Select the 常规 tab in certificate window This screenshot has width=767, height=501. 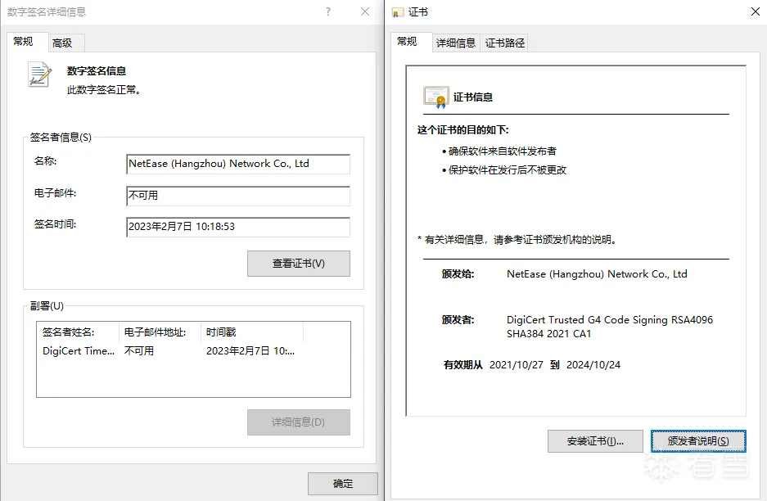pos(411,42)
